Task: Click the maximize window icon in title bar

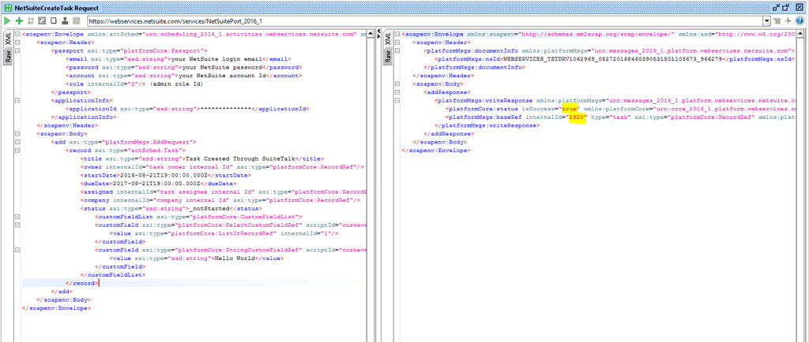Action: pyautogui.click(x=788, y=8)
